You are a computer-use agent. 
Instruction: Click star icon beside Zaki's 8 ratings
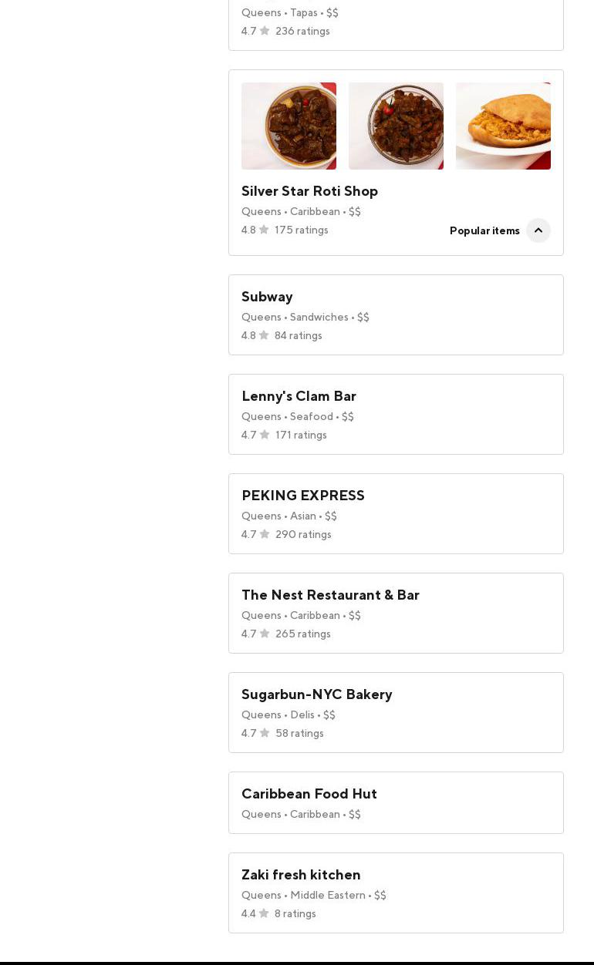pyautogui.click(x=264, y=913)
